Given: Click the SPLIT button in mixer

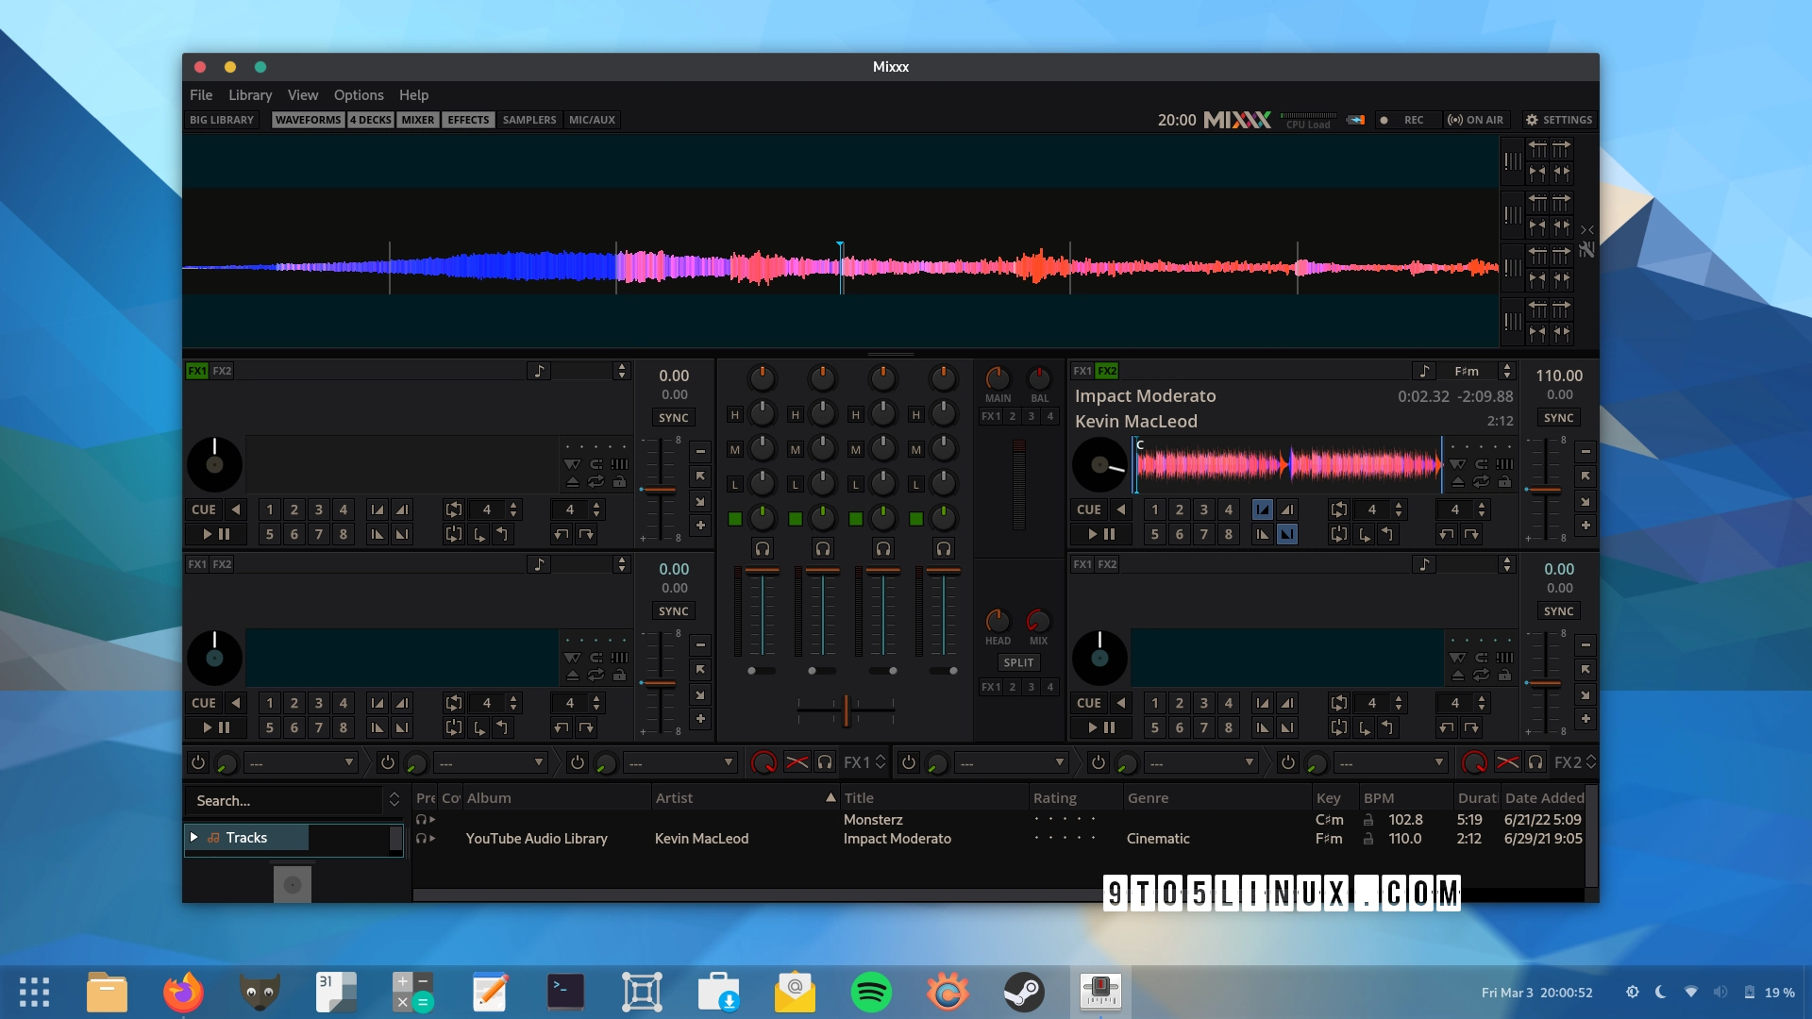Looking at the screenshot, I should pyautogui.click(x=1016, y=662).
